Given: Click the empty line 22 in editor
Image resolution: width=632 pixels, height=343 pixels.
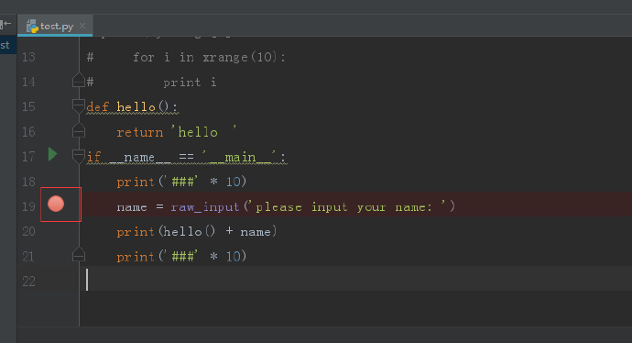Looking at the screenshot, I should [355, 279].
